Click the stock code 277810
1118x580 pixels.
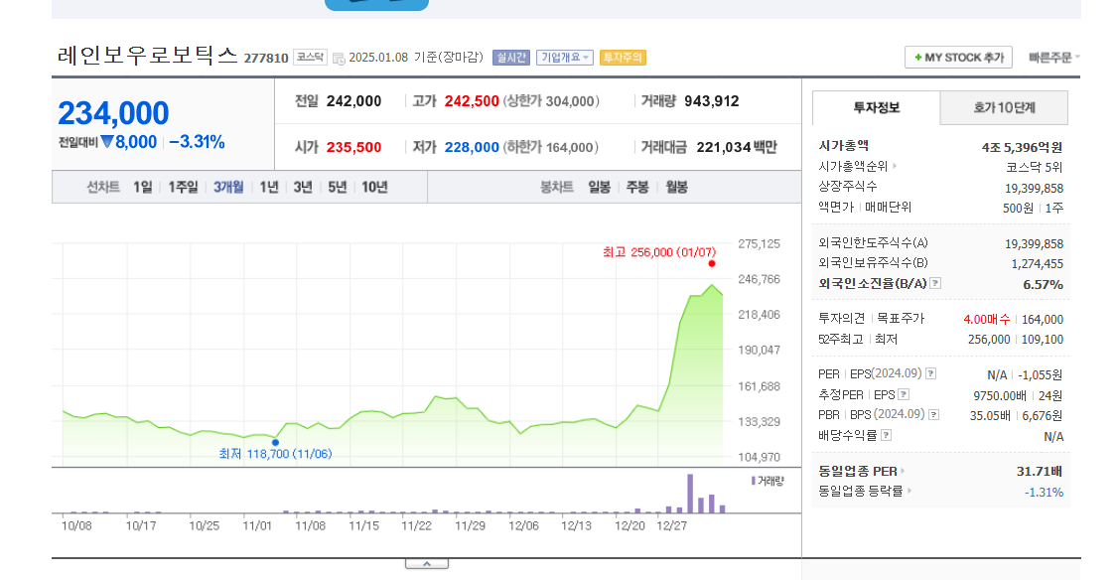click(266, 58)
